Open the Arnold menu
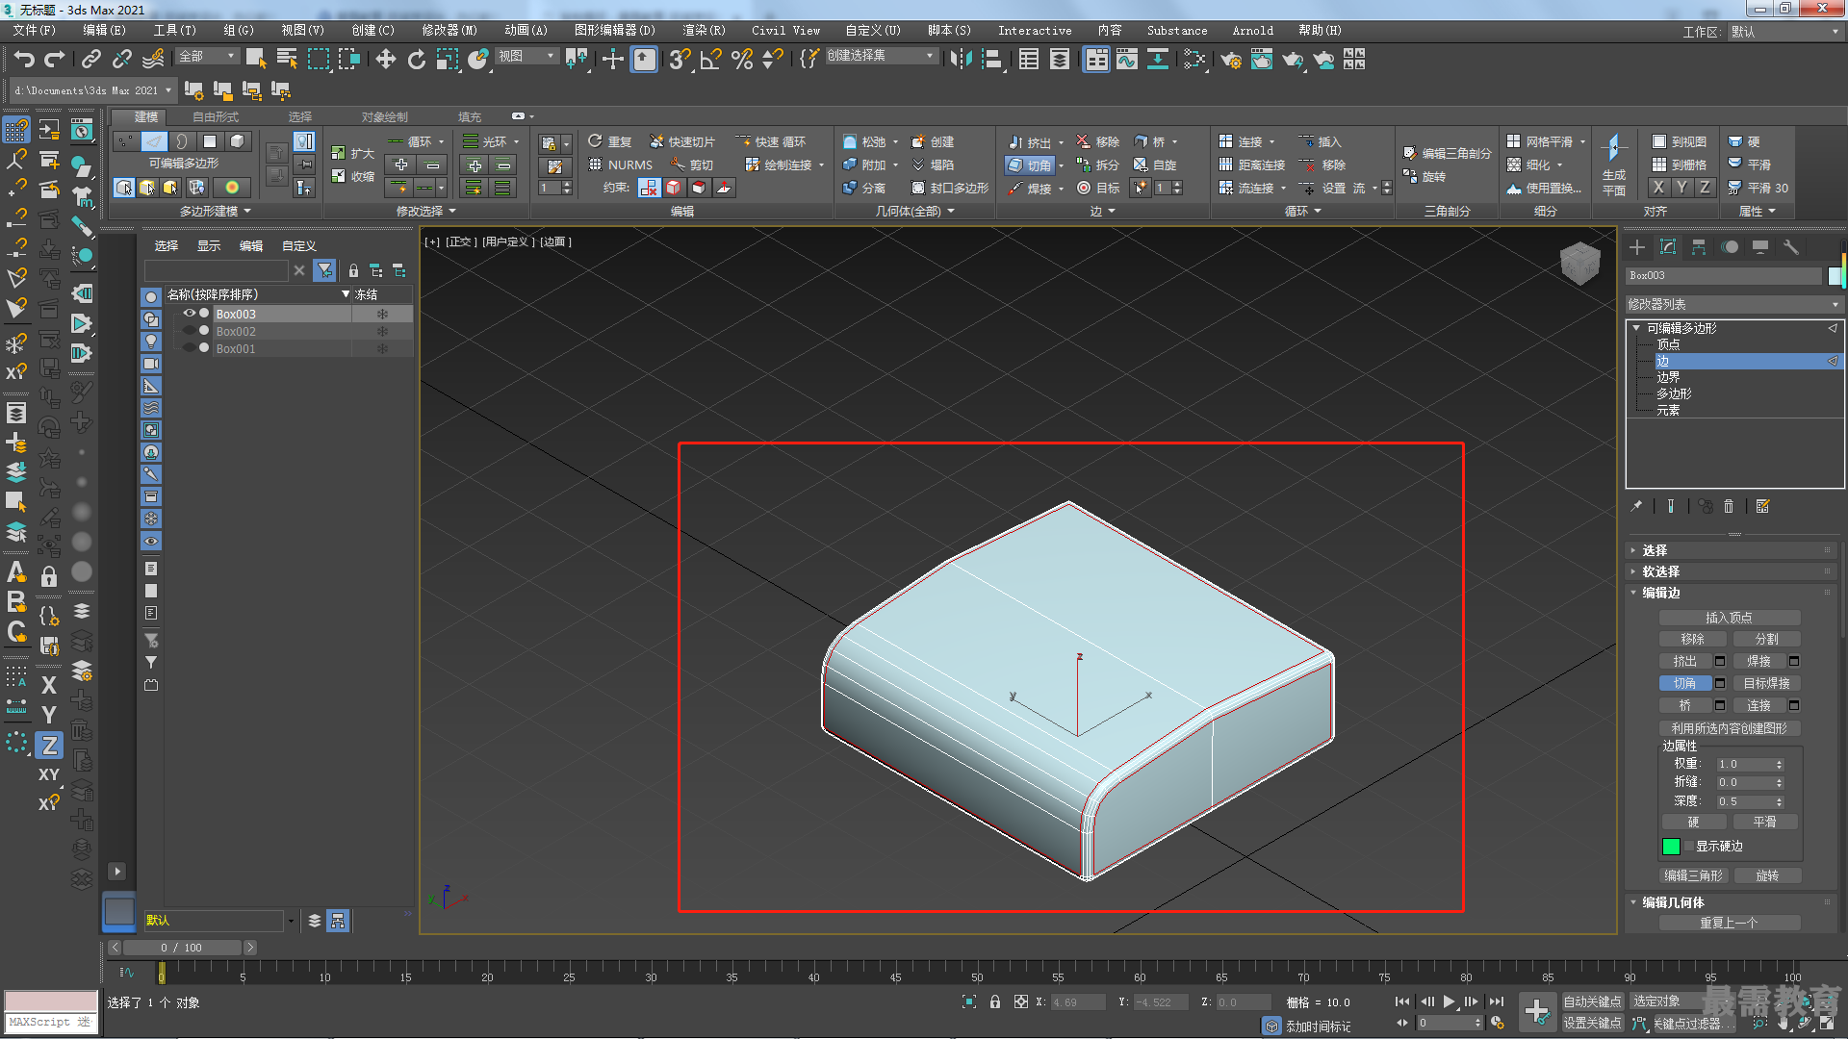Viewport: 1848px width, 1039px height. pyautogui.click(x=1253, y=31)
